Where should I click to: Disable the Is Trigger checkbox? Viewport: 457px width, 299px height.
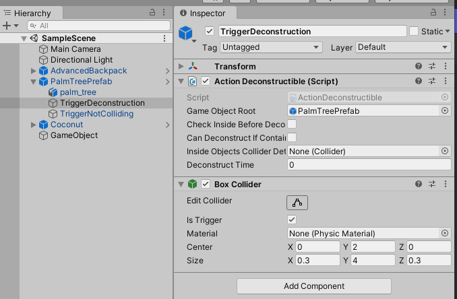click(292, 220)
